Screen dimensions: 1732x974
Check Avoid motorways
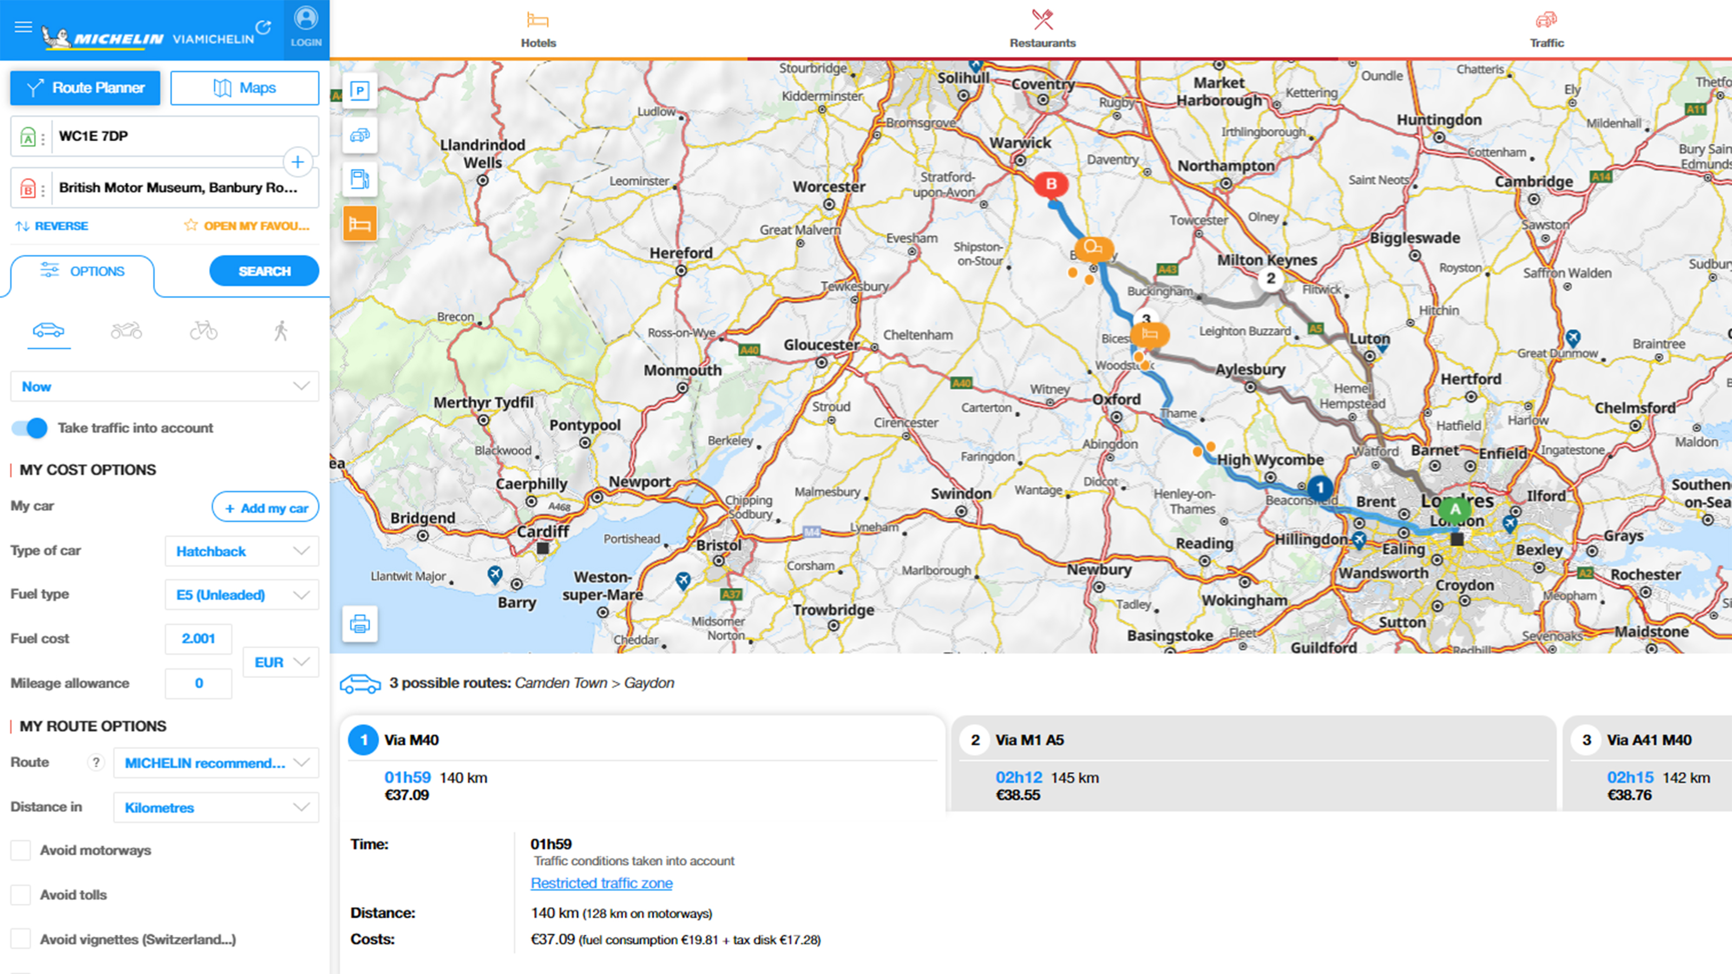(x=21, y=850)
